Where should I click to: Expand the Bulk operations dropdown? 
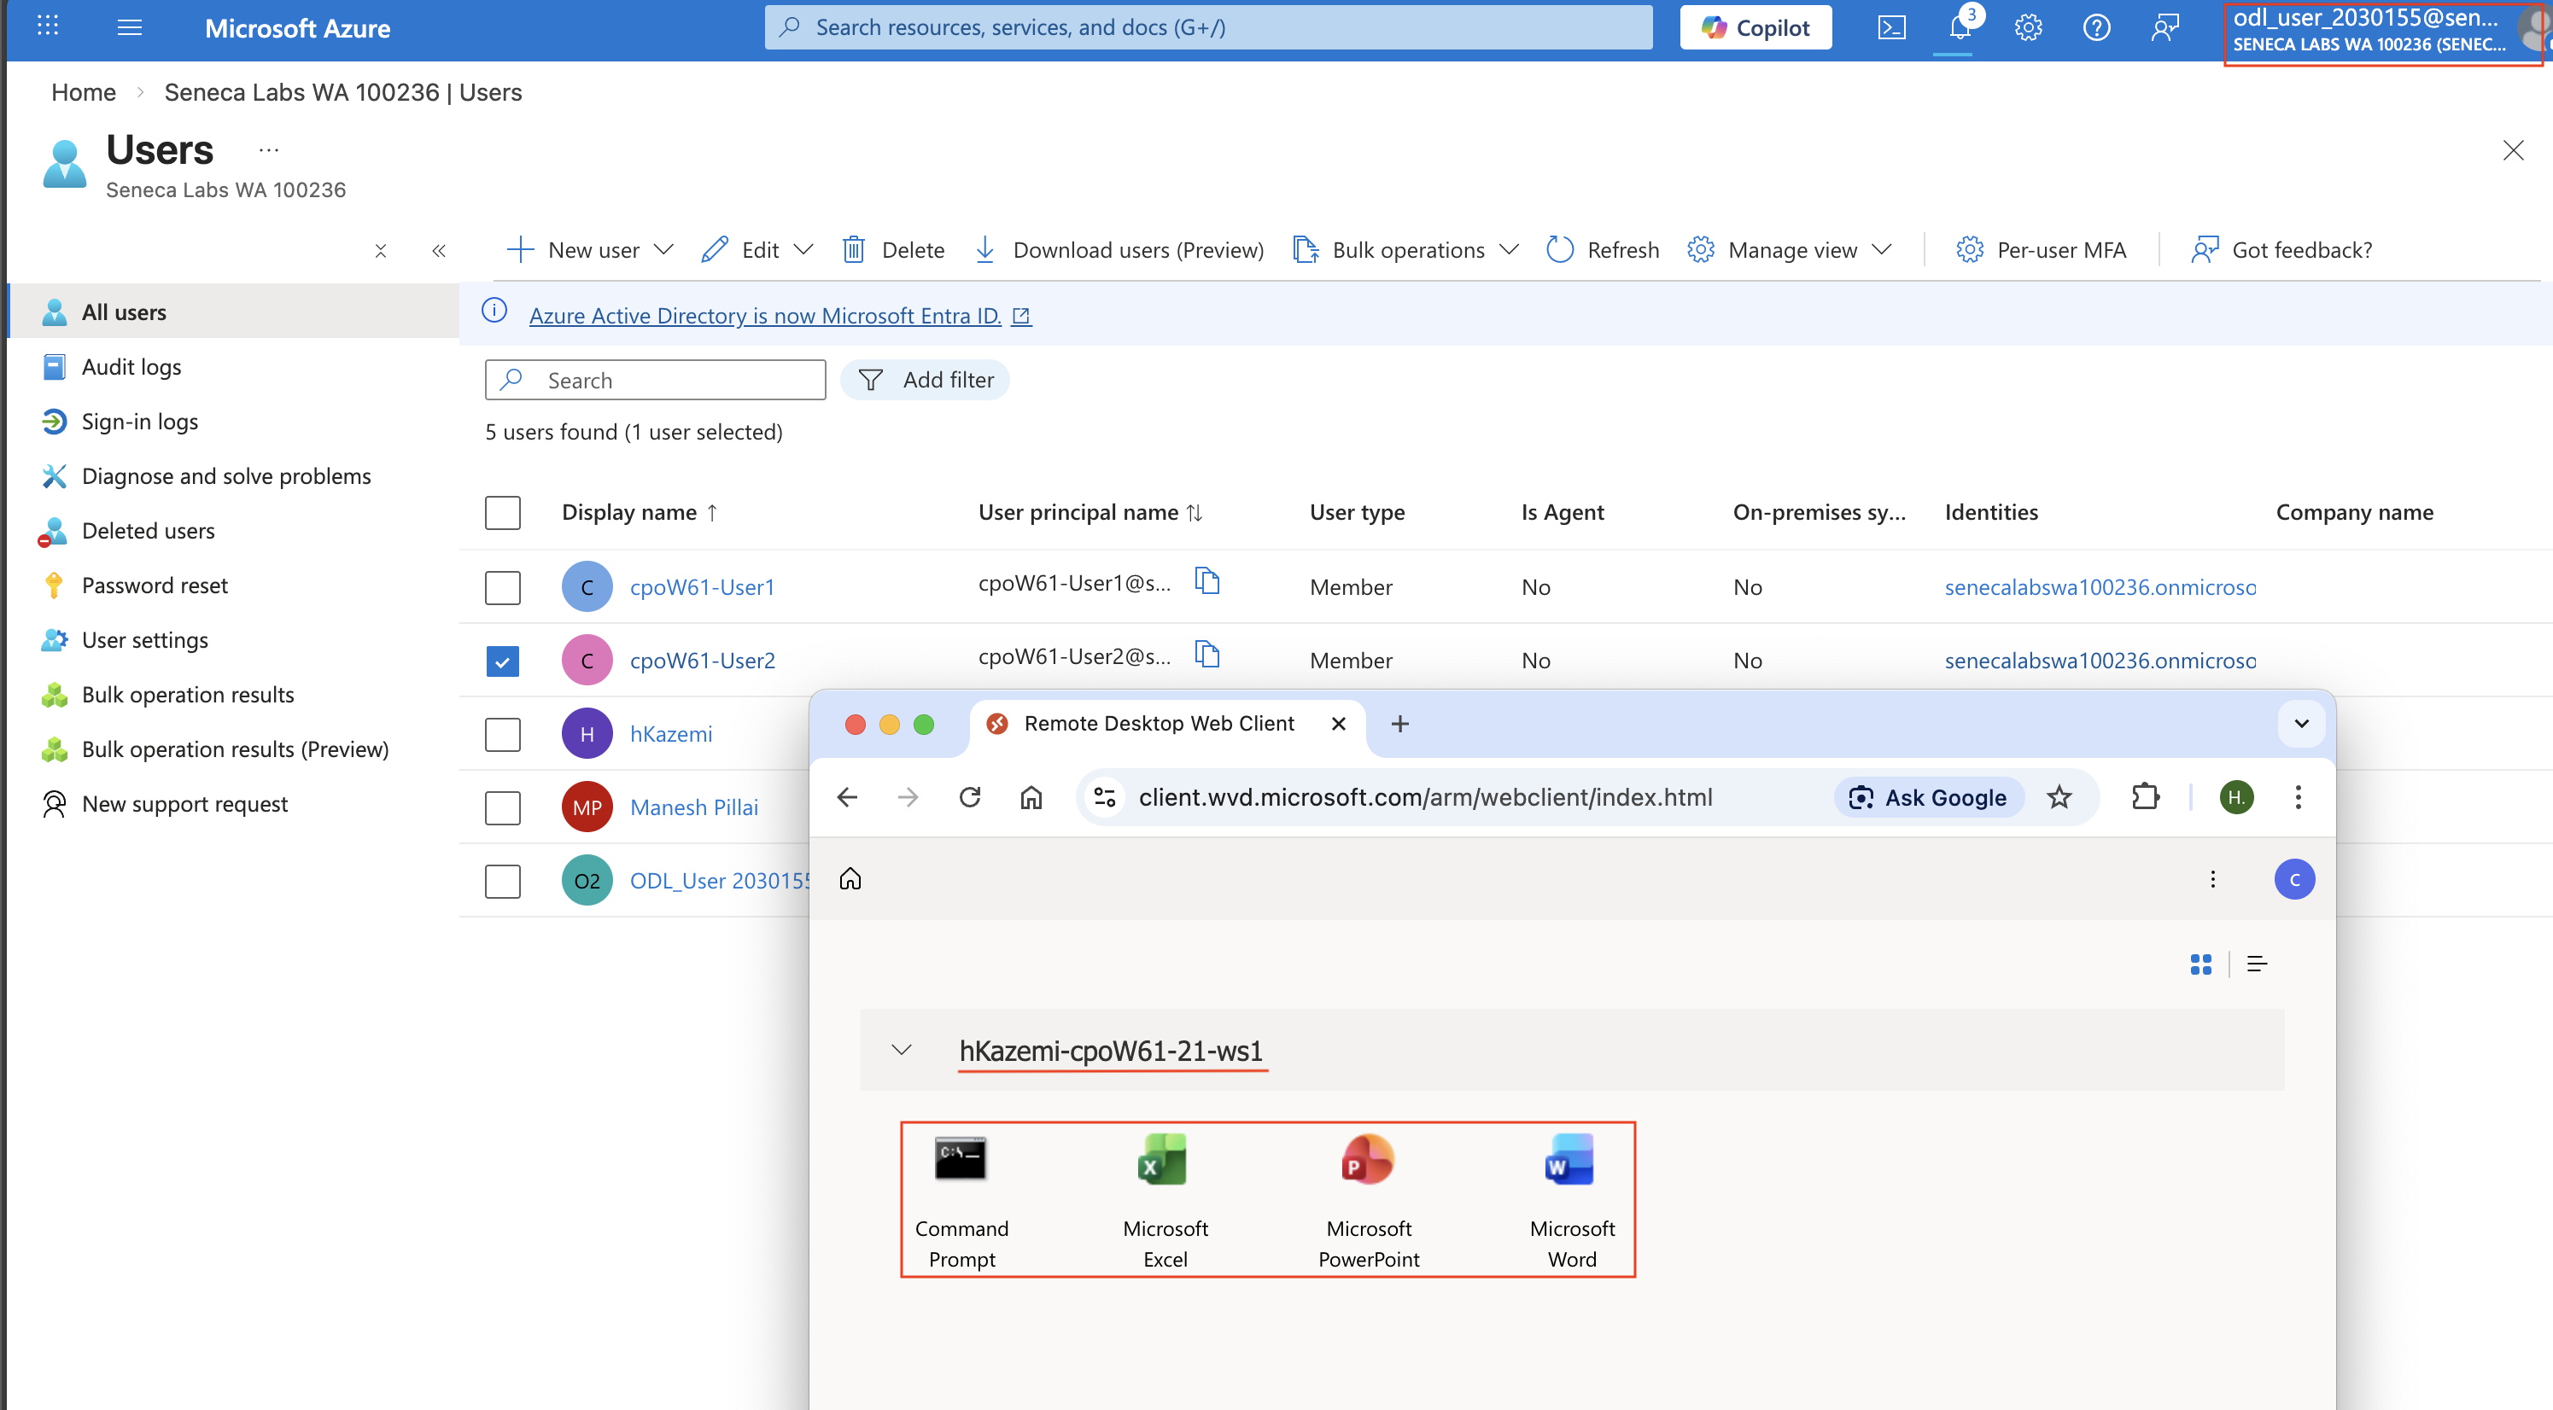(1510, 250)
